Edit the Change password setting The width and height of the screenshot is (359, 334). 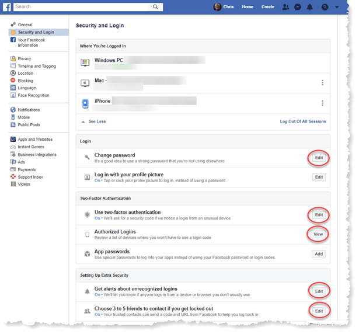pos(319,158)
